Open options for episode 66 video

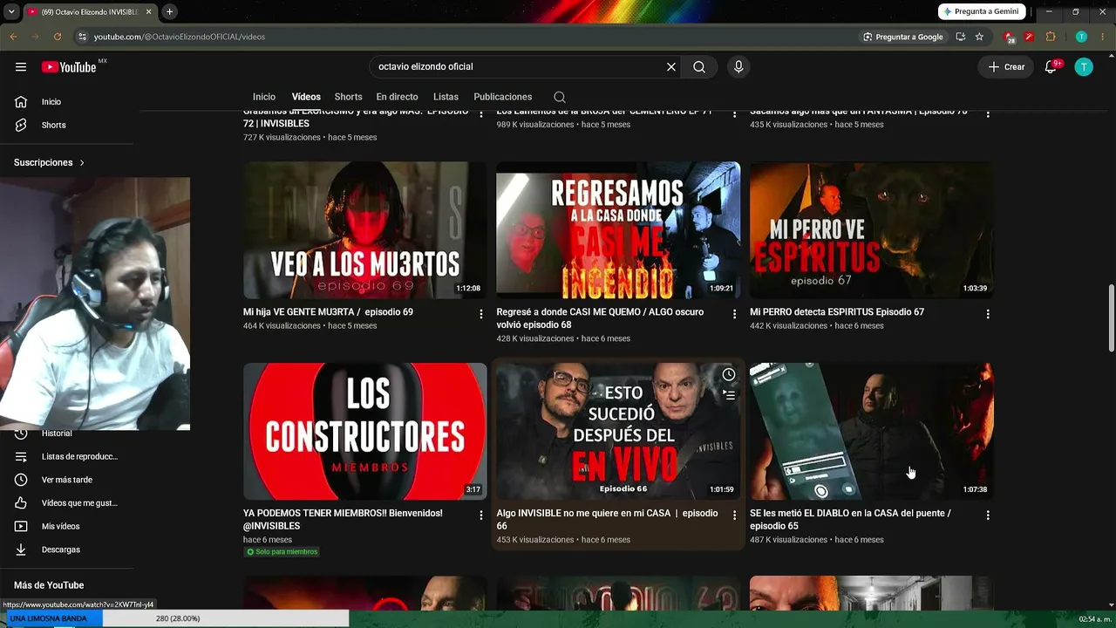click(x=734, y=515)
